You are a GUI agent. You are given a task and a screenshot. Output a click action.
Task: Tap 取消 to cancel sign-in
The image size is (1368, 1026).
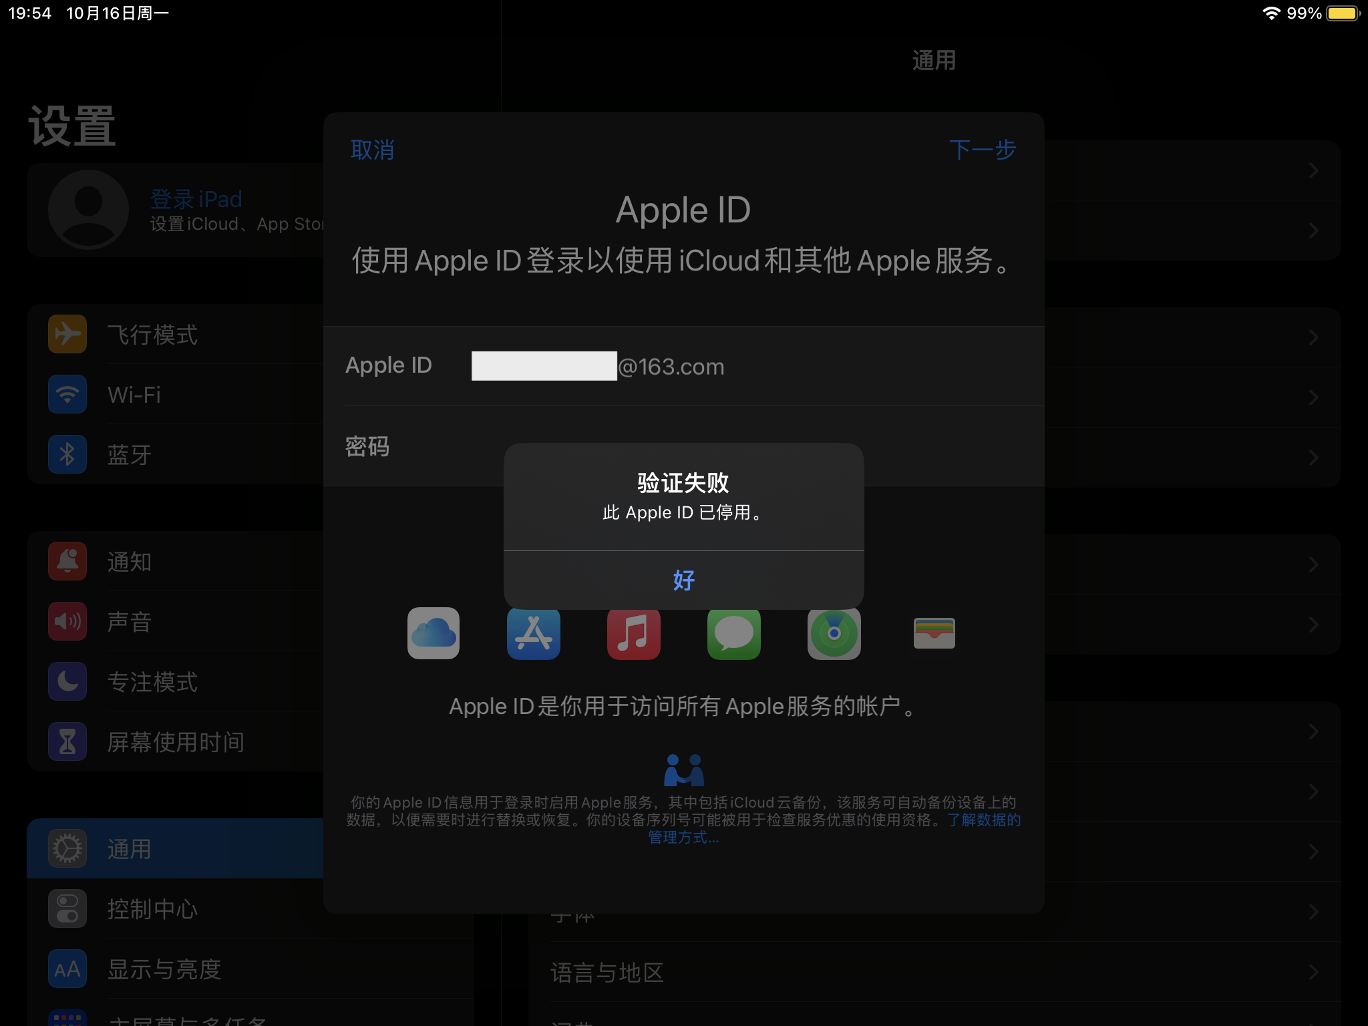(x=372, y=150)
